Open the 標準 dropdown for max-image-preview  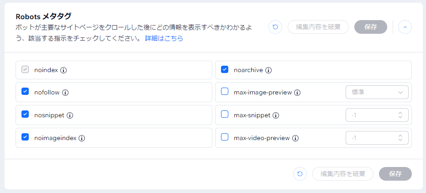(377, 92)
